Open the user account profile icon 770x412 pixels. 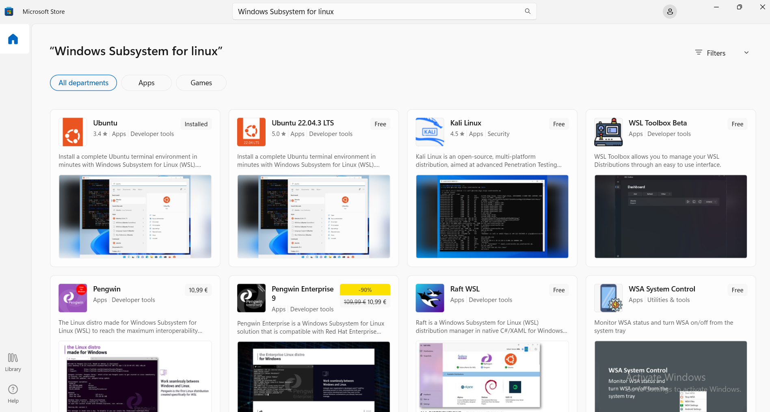click(670, 11)
